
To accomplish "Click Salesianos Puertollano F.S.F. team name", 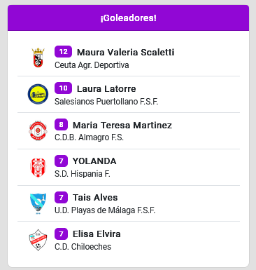I will click(106, 102).
